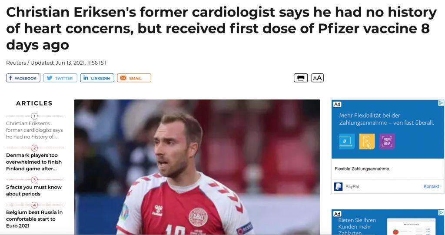445x235 pixels.
Task: Open the '5 facts you must know about periods' article
Action: click(34, 190)
